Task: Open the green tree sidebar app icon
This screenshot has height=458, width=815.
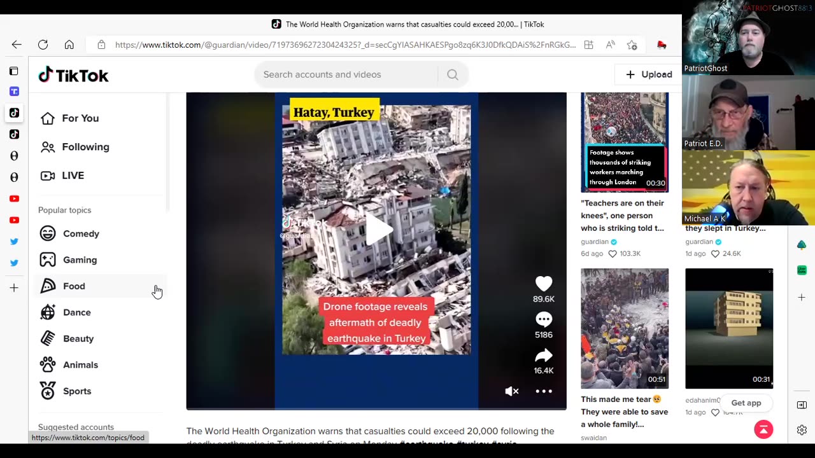Action: pyautogui.click(x=802, y=246)
